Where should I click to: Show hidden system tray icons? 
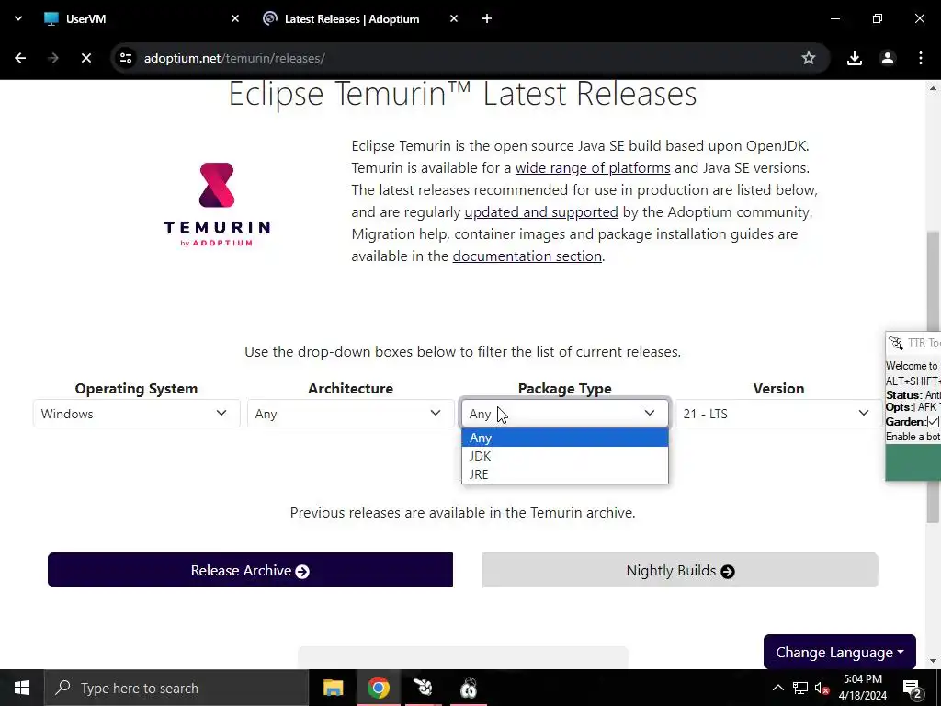pyautogui.click(x=777, y=688)
